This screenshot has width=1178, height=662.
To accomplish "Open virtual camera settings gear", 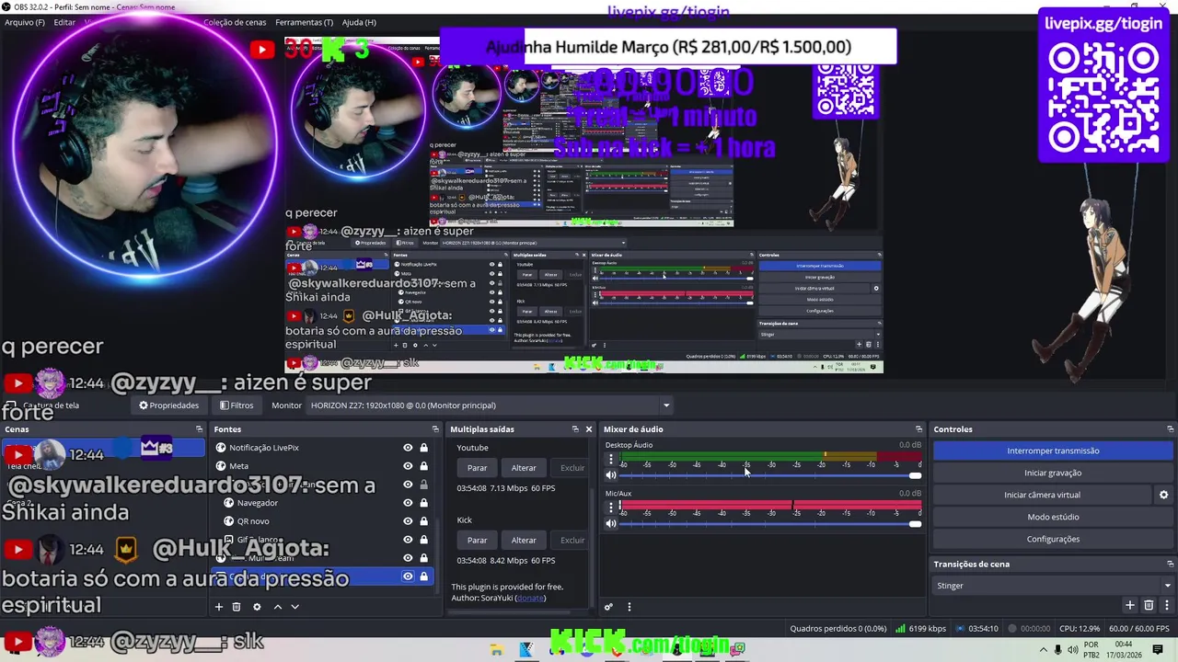I will click(x=1163, y=495).
